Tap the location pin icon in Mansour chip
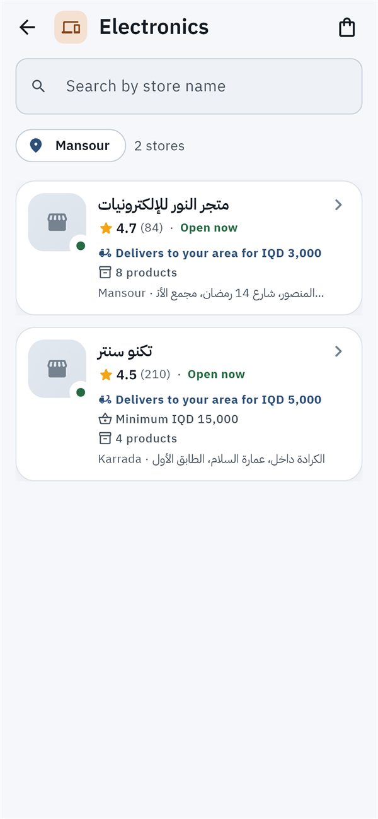This screenshot has height=819, width=378. pos(36,146)
